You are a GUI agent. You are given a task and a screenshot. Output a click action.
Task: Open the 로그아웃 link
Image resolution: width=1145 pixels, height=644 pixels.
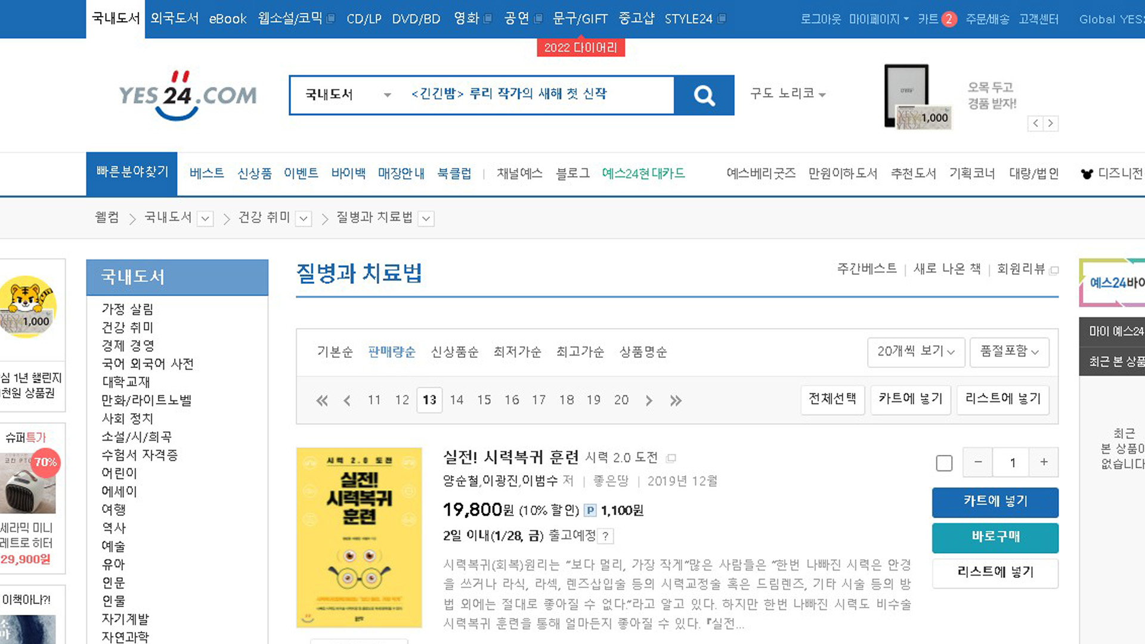tap(820, 20)
